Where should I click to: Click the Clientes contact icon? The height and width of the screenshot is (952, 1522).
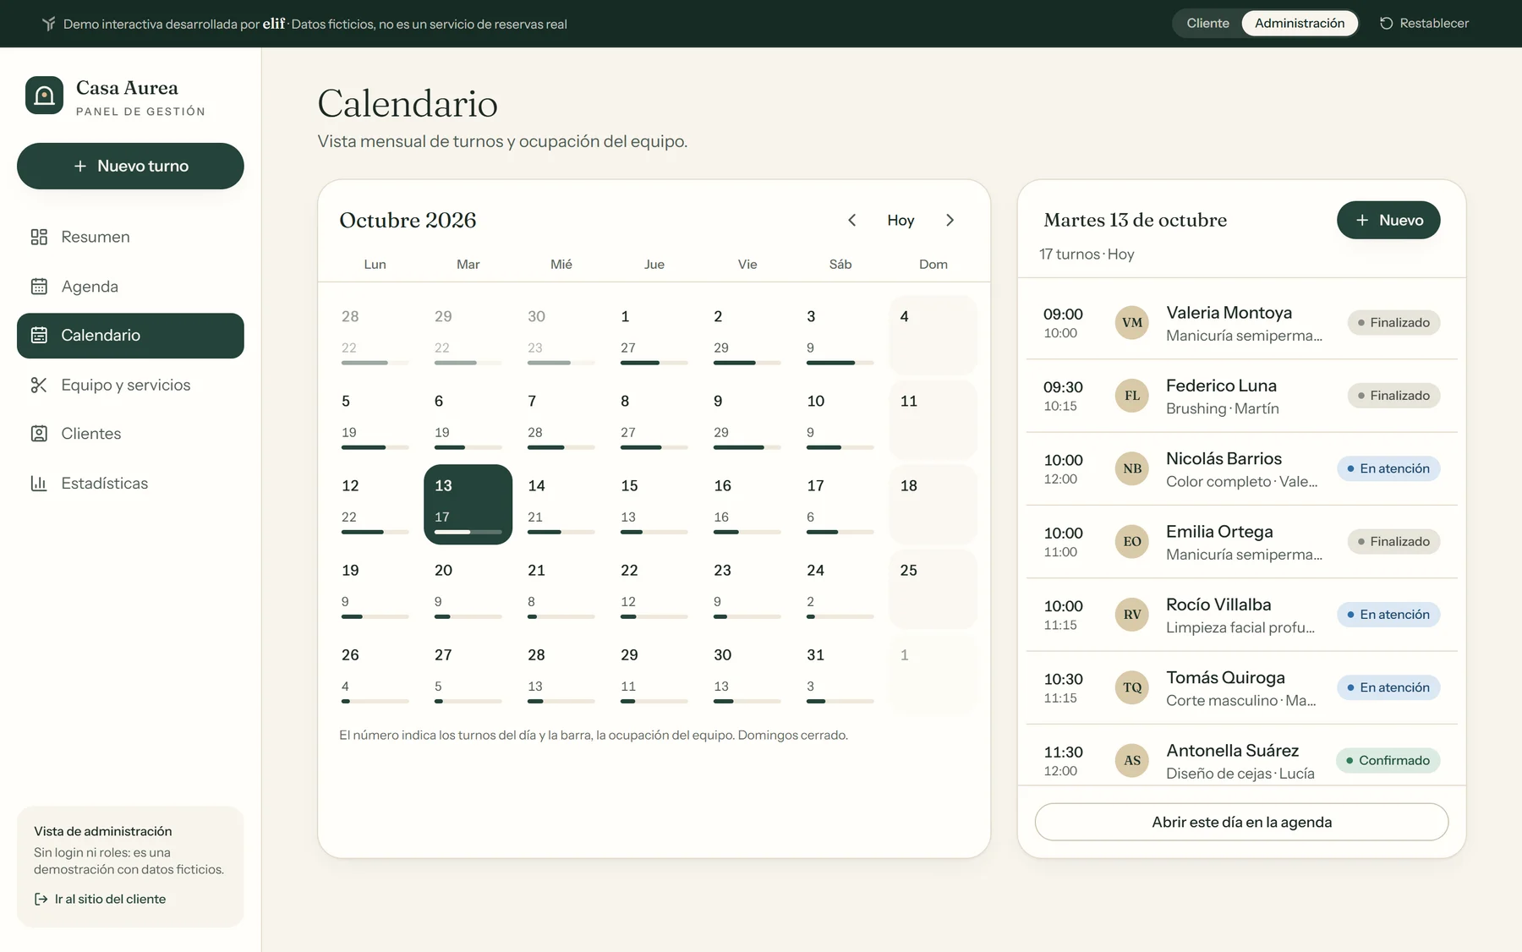click(x=39, y=434)
